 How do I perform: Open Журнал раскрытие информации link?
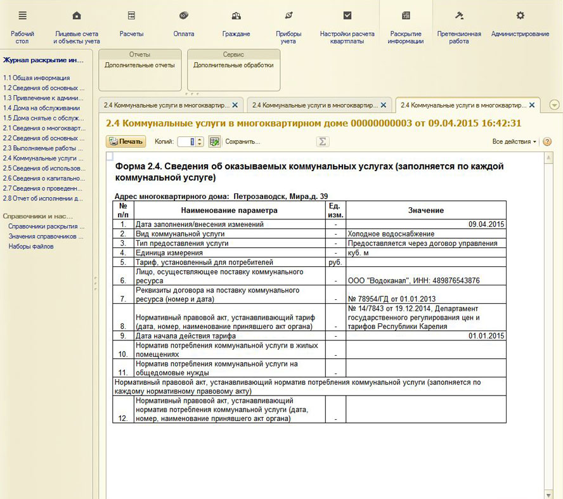(x=43, y=60)
